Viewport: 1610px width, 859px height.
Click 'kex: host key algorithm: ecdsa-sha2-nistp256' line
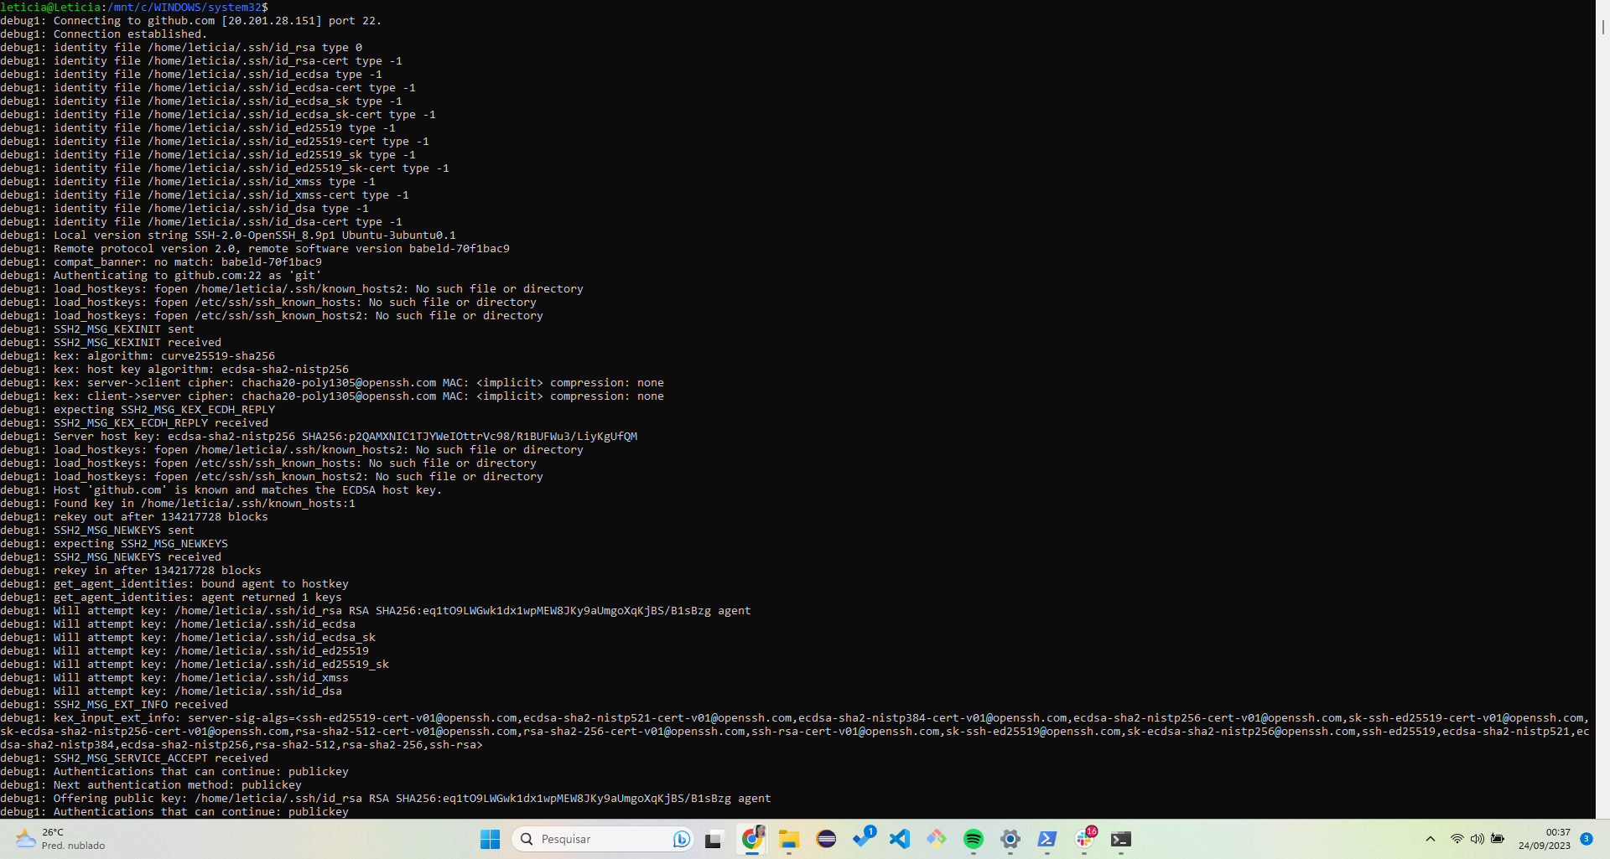pos(174,369)
